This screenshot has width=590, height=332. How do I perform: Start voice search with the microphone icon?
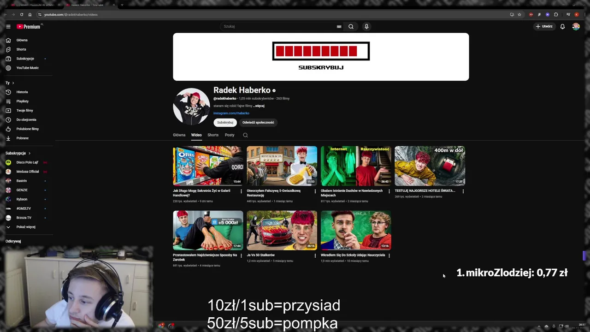coord(366,26)
